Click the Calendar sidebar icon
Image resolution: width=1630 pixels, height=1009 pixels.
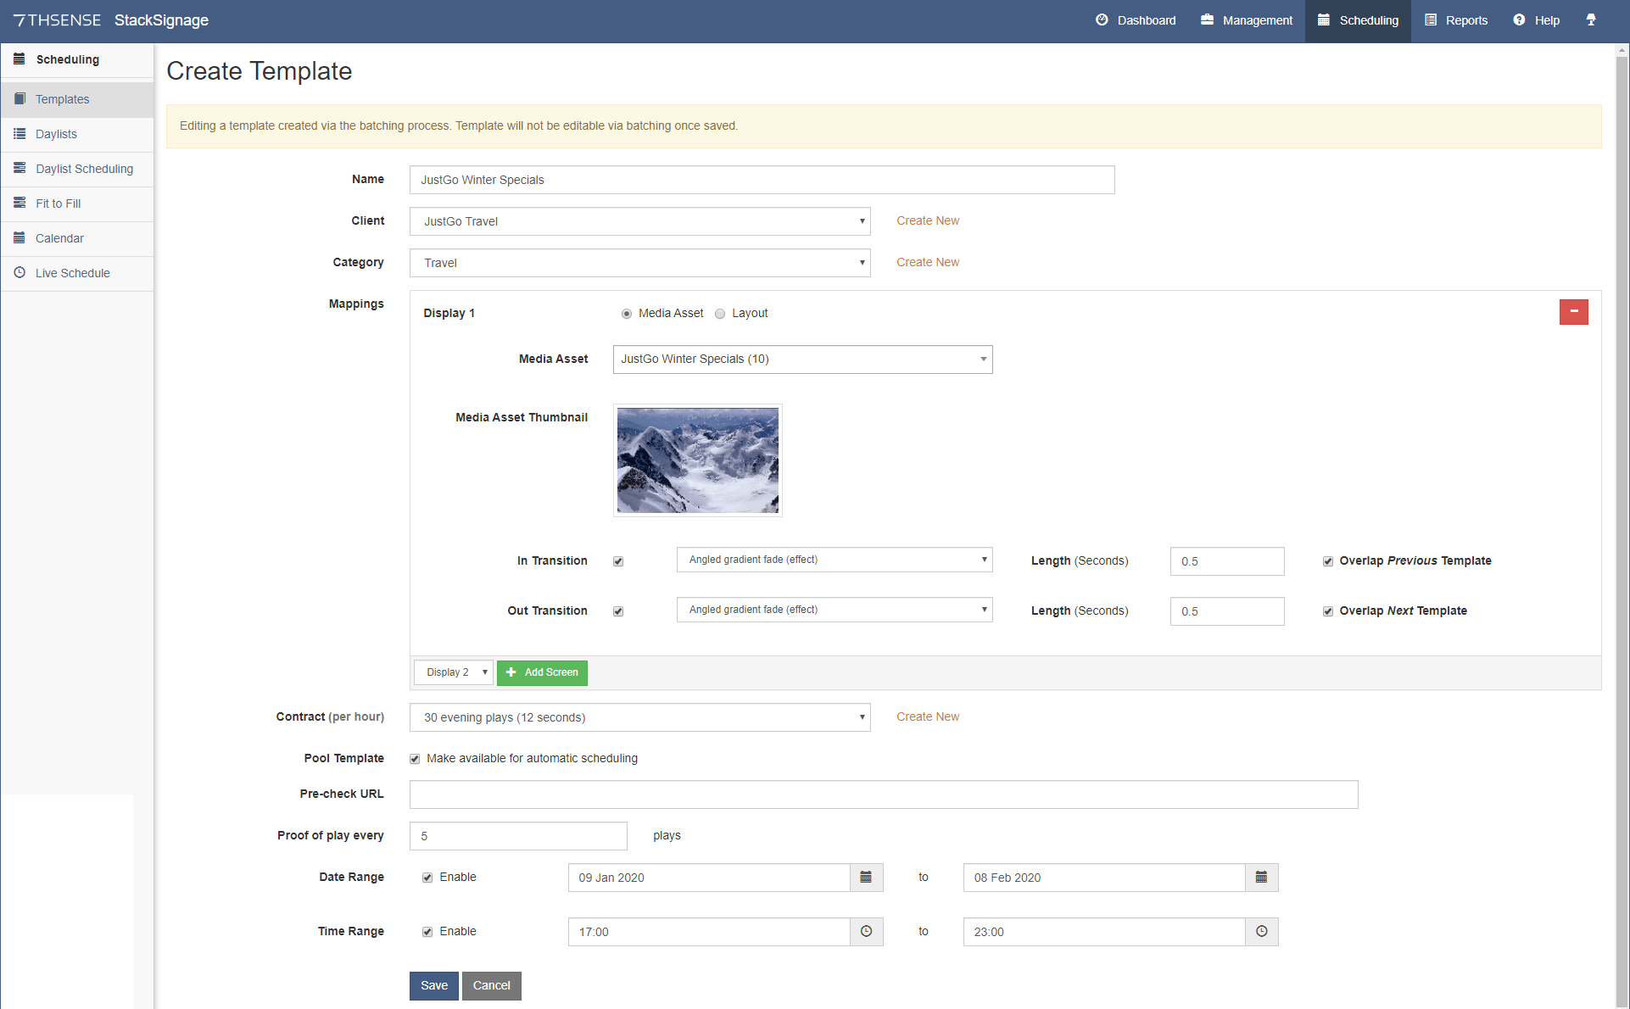click(20, 238)
